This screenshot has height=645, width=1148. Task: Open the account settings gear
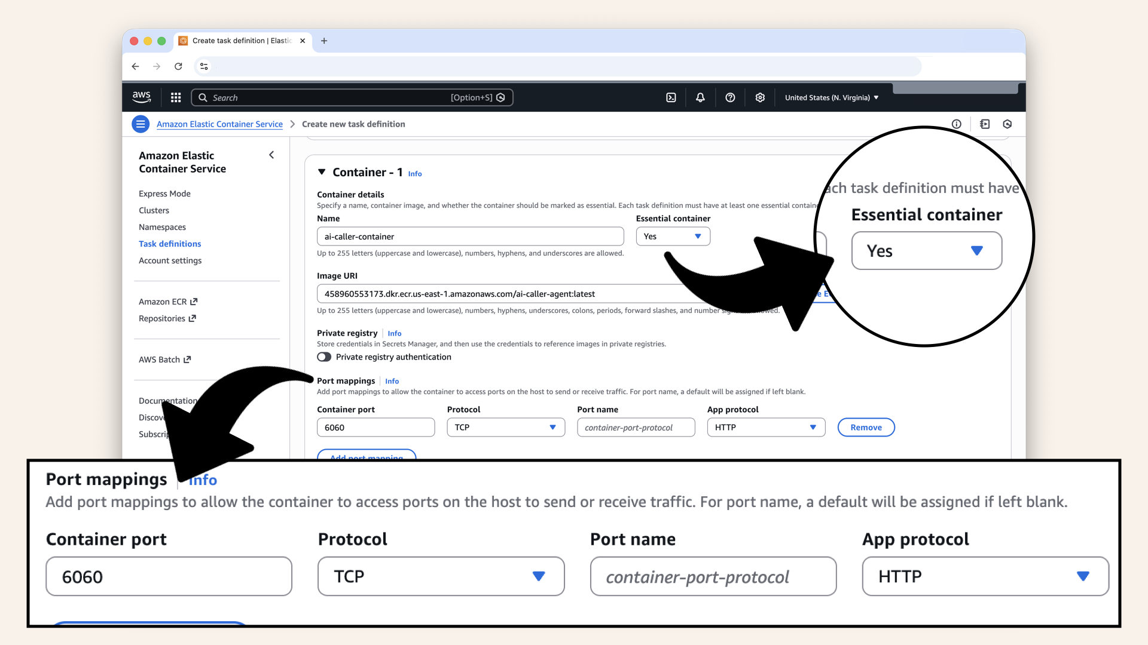760,97
